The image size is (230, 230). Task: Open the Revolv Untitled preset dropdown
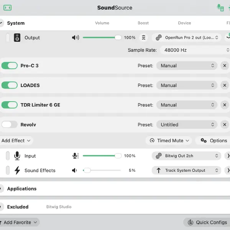pyautogui.click(x=187, y=125)
